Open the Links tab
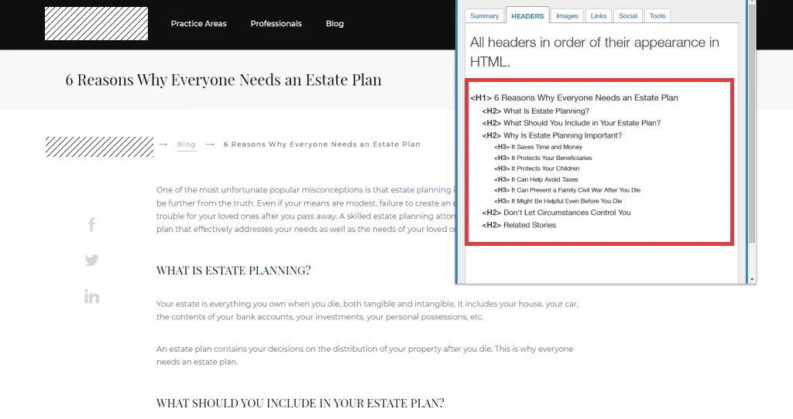 [599, 15]
